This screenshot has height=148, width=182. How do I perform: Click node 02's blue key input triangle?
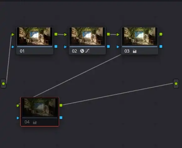click(x=65, y=47)
